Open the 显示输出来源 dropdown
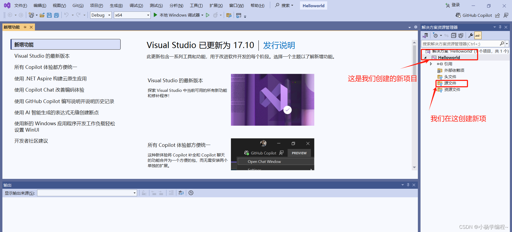 pyautogui.click(x=87, y=193)
